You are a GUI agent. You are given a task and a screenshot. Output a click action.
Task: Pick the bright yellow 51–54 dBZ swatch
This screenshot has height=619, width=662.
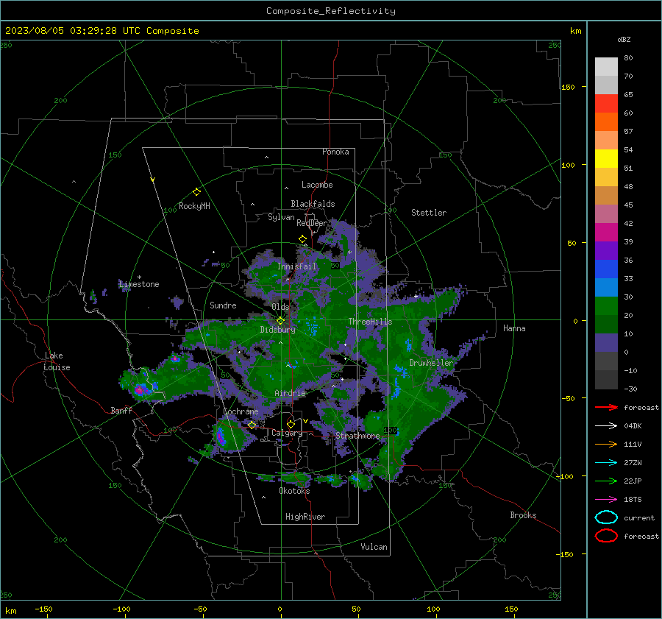[606, 158]
